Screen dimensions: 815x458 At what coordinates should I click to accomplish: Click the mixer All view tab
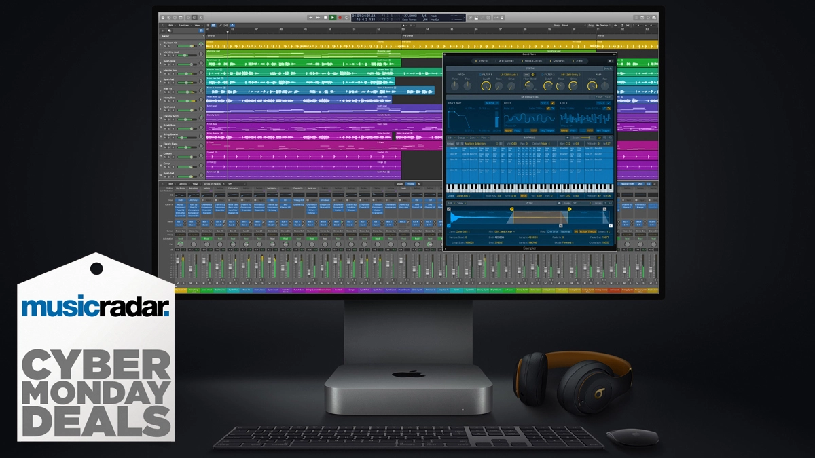[x=419, y=184]
